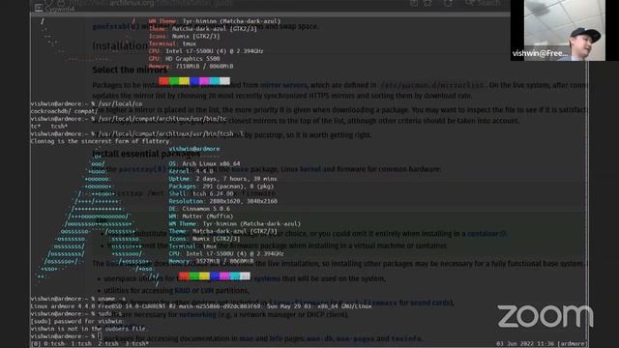Click the blue swatch in the upper neofetch palette
The height and width of the screenshot is (348, 619).
tap(194, 81)
